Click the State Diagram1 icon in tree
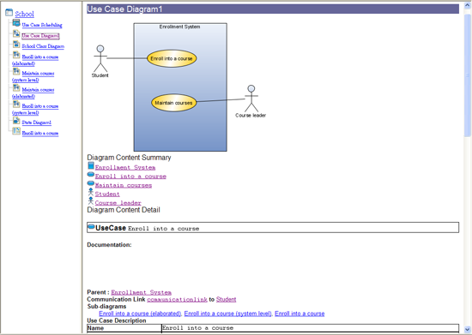472x335 pixels. [x=16, y=121]
